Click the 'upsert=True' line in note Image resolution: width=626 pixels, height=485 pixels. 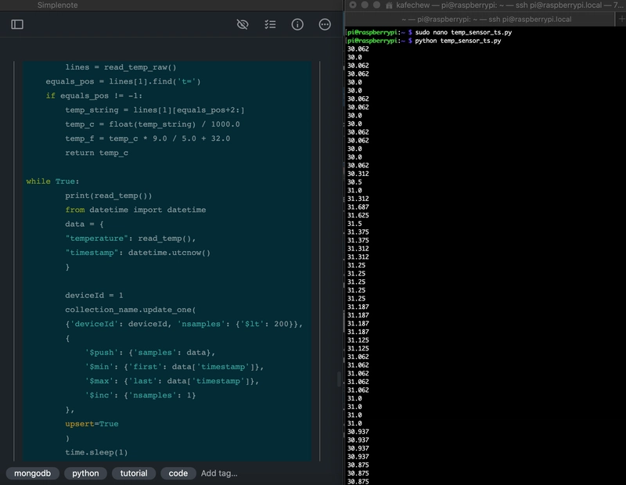coord(92,423)
